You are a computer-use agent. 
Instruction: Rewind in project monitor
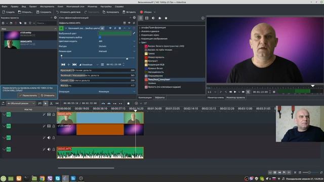230,92
